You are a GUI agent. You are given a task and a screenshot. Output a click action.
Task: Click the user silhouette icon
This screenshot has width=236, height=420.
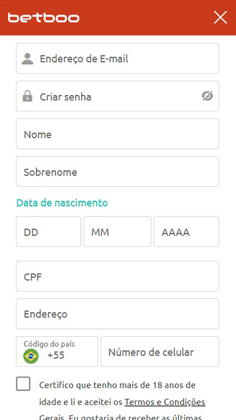(28, 59)
